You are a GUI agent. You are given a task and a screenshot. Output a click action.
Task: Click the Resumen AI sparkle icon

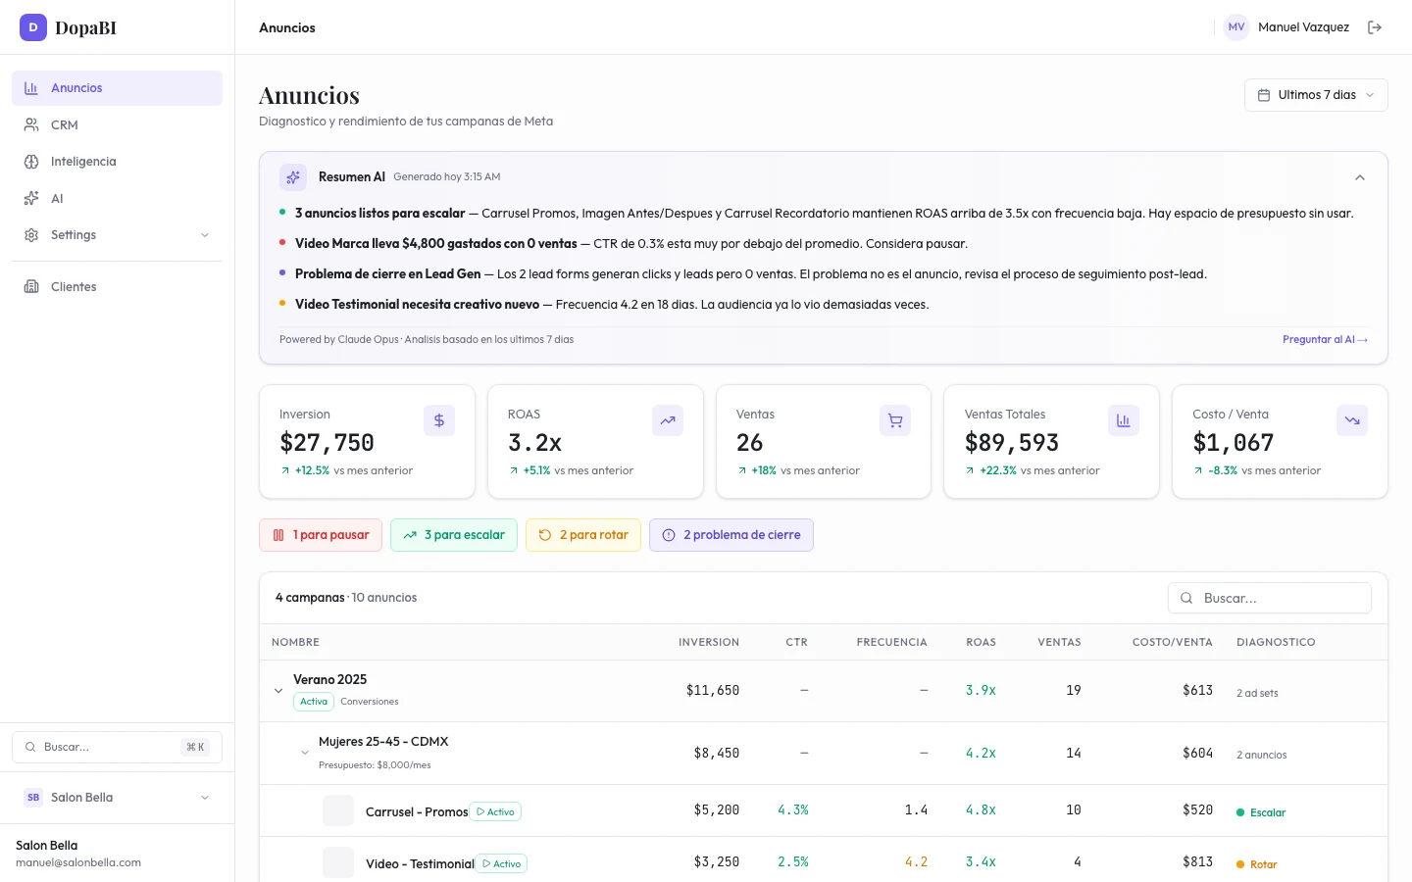coord(293,177)
